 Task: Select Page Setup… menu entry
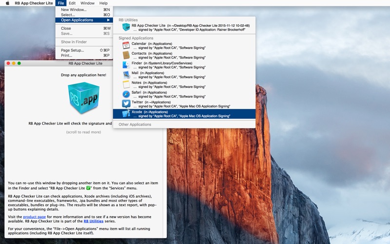[72, 50]
